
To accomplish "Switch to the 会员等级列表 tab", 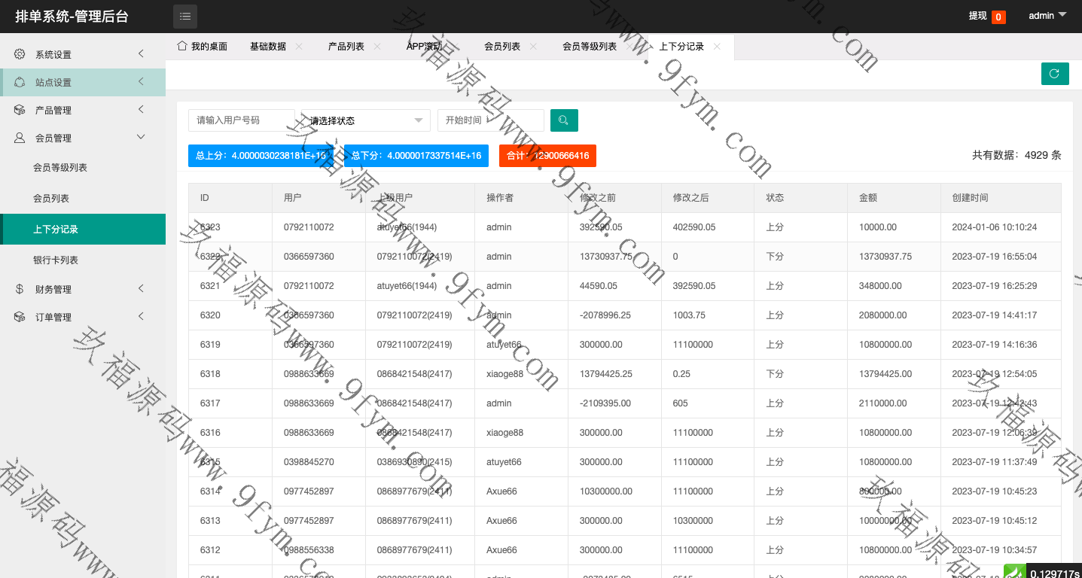I will point(589,47).
